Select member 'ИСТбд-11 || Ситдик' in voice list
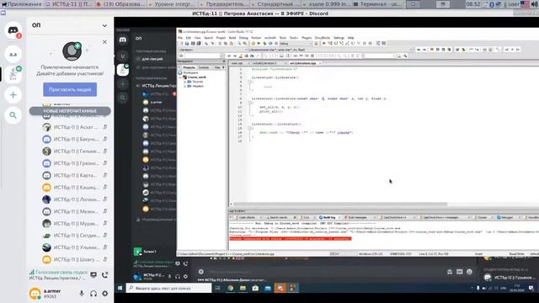Screen dimensions: 539x303 pyautogui.click(x=75, y=236)
